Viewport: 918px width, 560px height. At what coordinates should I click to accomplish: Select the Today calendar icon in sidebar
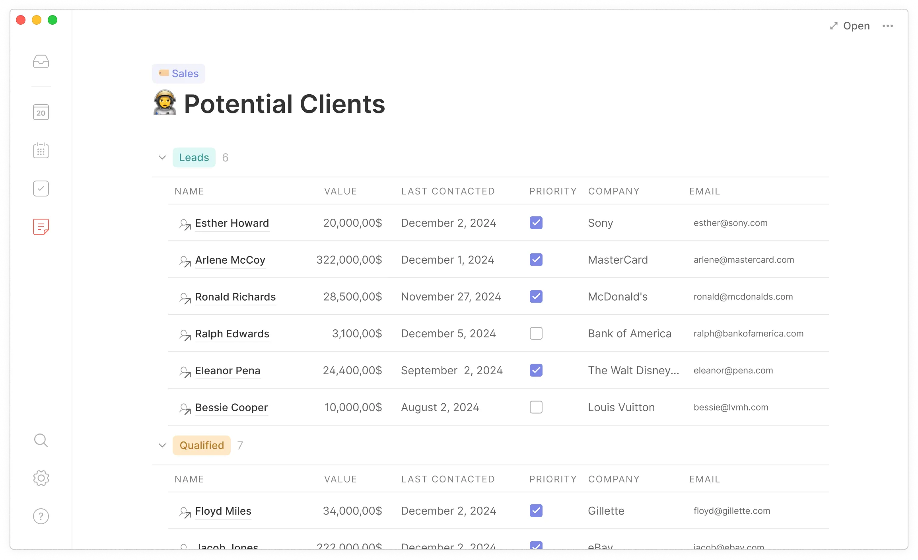[x=41, y=112]
